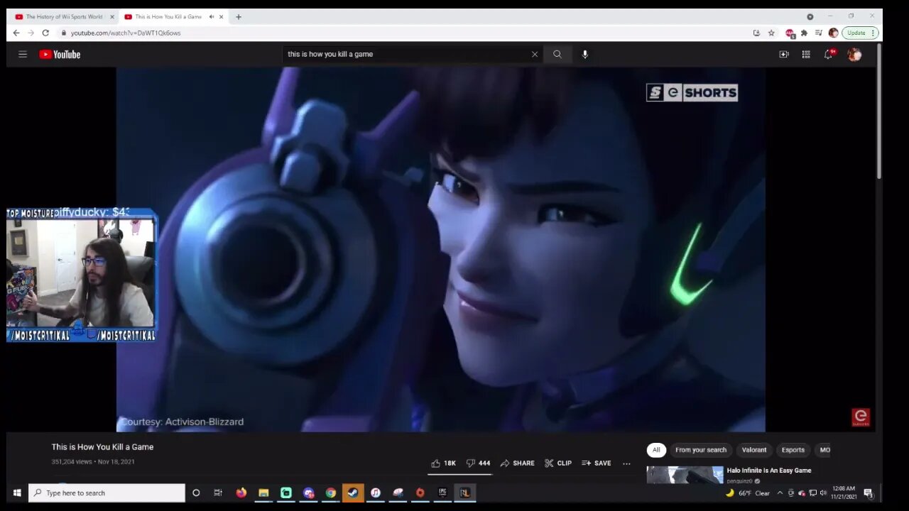Screen dimensions: 909x511
Task: Close the History of Wii Sports tab
Action: click(111, 16)
